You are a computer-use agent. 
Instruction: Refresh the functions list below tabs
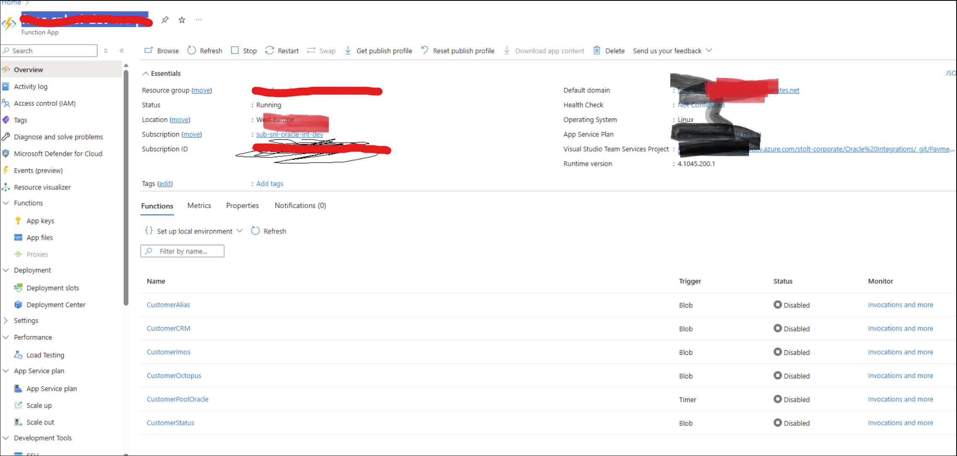(x=269, y=231)
